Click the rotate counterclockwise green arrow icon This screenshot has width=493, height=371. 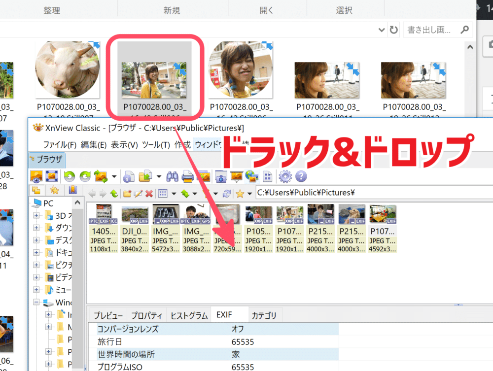(70, 176)
